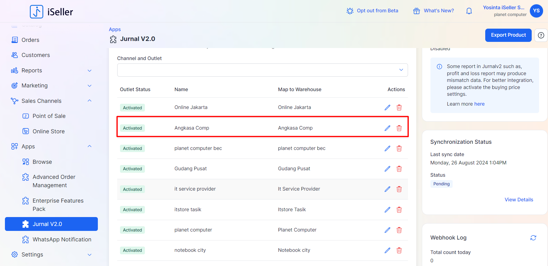Edit the Angkasa Comp outlet
The image size is (548, 266).
pyautogui.click(x=387, y=128)
